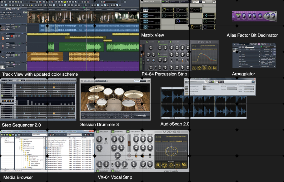Toggle the Expander module power in PX-64
Viewport: 284px width, 182px height.
point(159,54)
